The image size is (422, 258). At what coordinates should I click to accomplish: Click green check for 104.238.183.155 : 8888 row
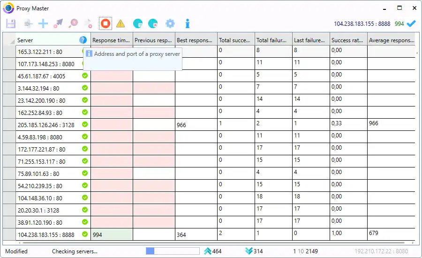point(85,234)
